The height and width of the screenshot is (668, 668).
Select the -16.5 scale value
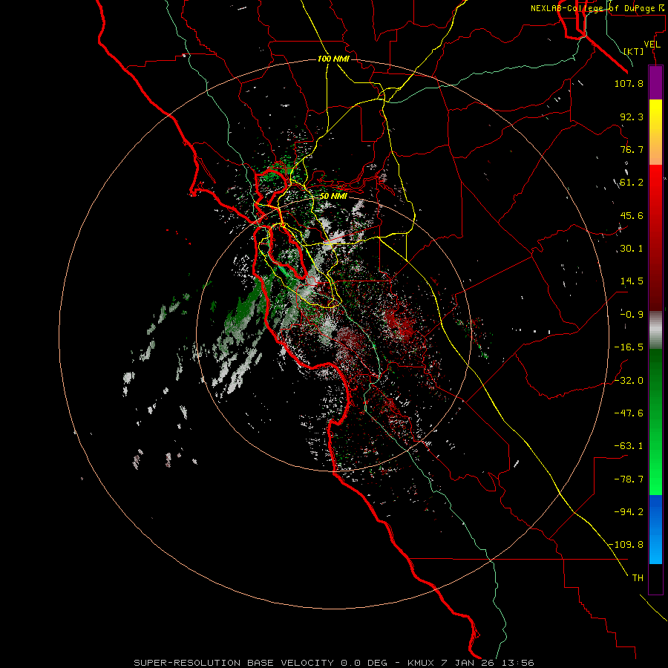629,347
